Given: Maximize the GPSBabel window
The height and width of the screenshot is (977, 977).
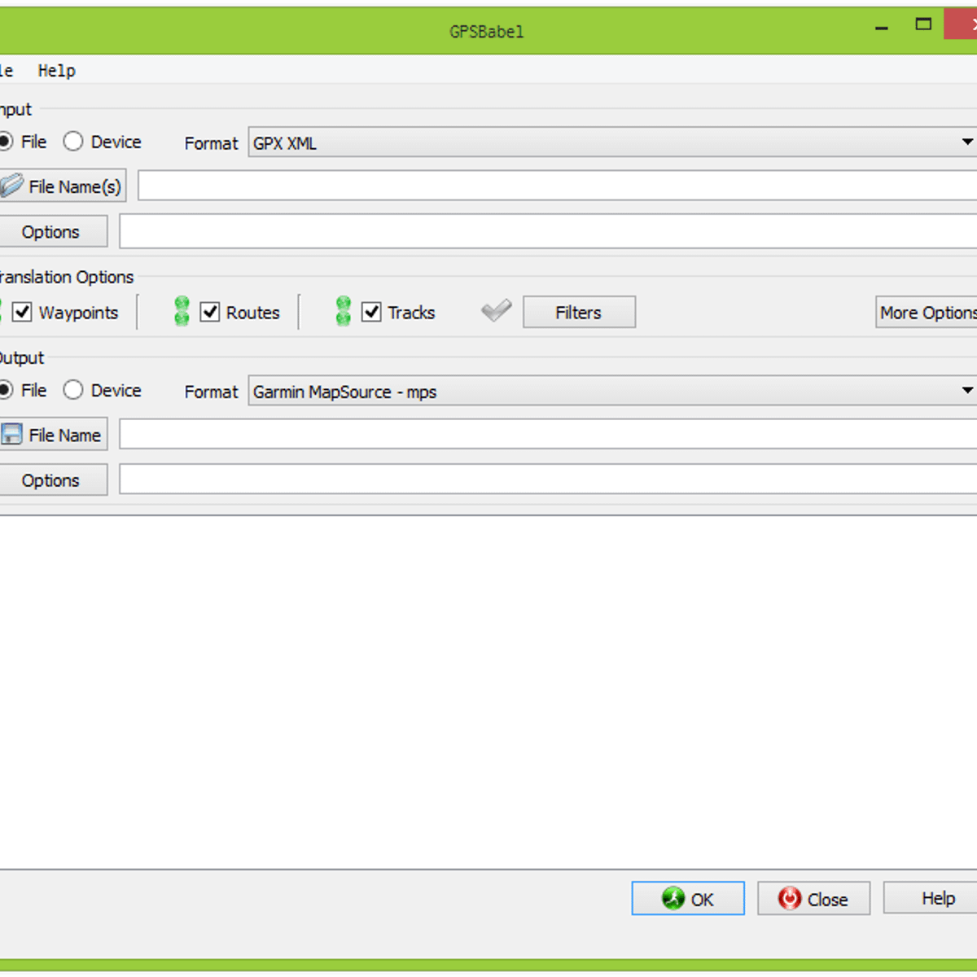Looking at the screenshot, I should tap(923, 24).
